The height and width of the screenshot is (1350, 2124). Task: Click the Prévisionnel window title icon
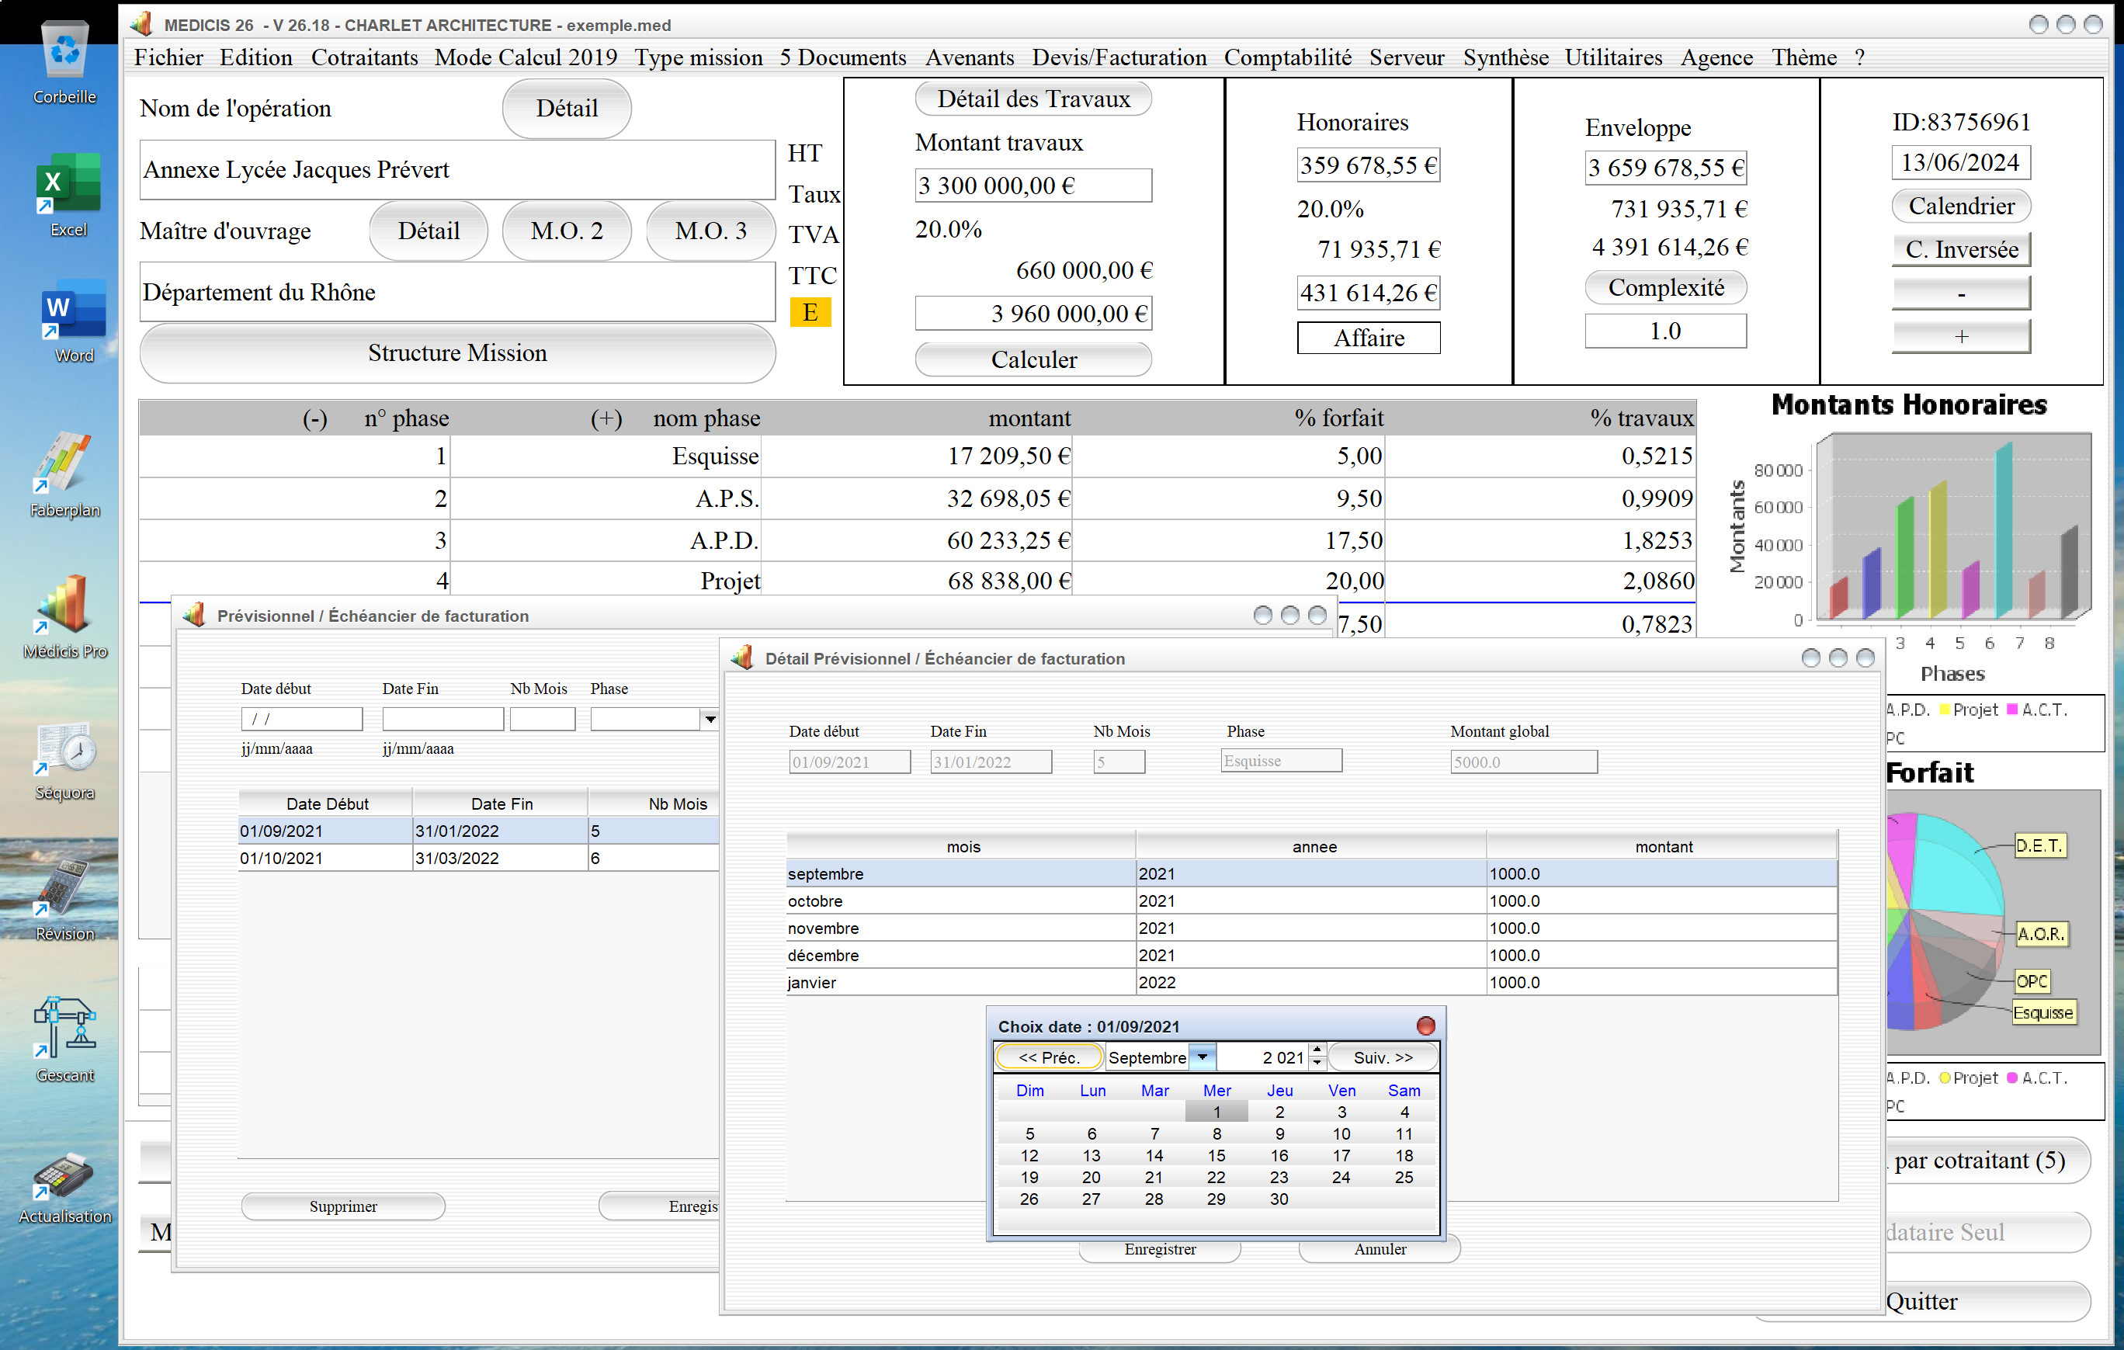(194, 615)
